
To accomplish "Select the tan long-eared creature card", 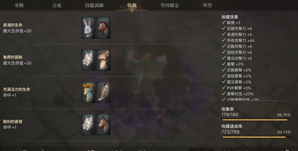I will 103,60.
